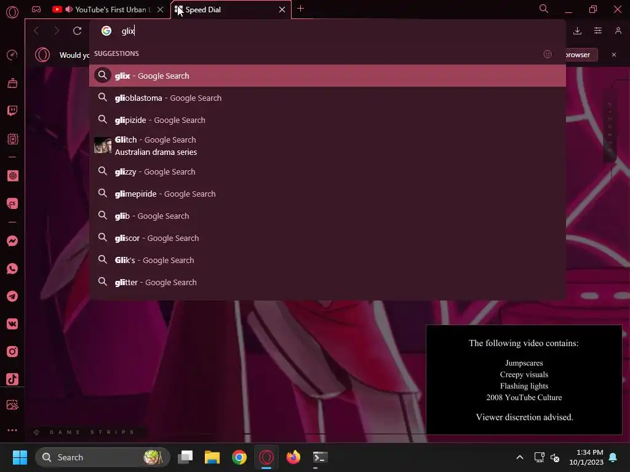630x472 pixels.
Task: Open sidebar three-dots setup menu
Action: click(12, 430)
